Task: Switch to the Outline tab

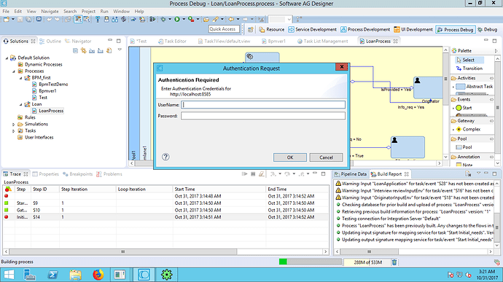Action: pyautogui.click(x=50, y=41)
